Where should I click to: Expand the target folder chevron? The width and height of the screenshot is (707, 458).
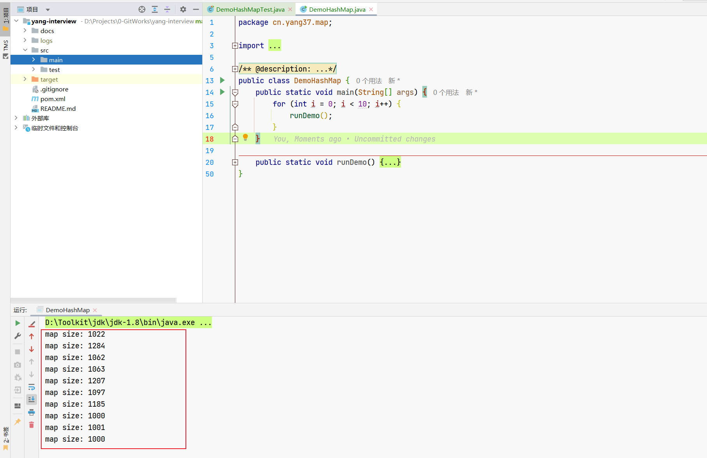(x=25, y=79)
